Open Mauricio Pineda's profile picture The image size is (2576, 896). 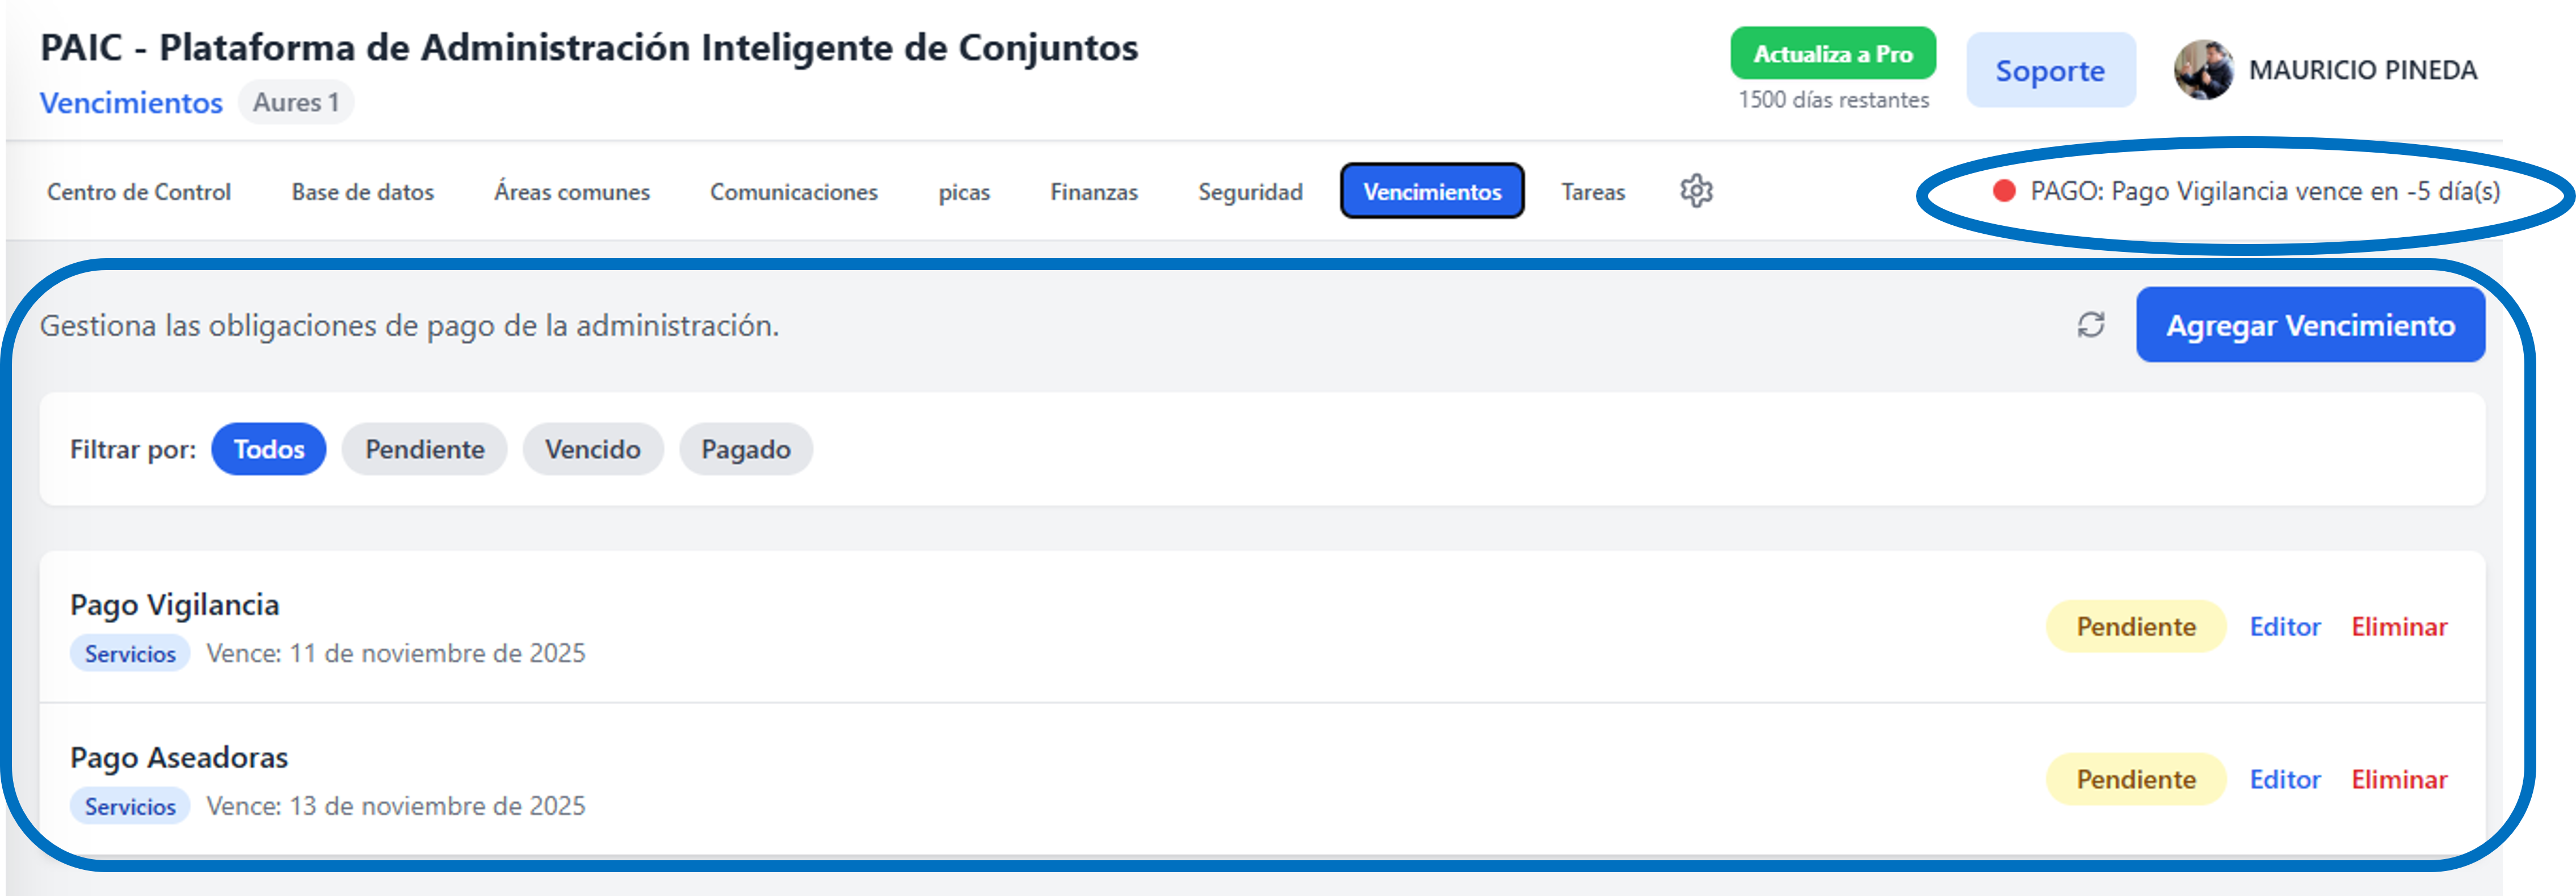[x=2208, y=69]
